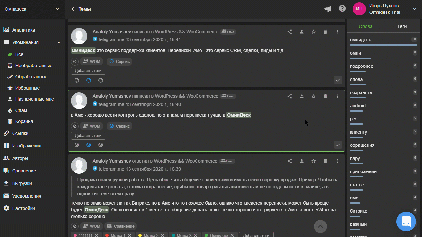
Task: Delete the 16:39 mention
Action: 325,161
